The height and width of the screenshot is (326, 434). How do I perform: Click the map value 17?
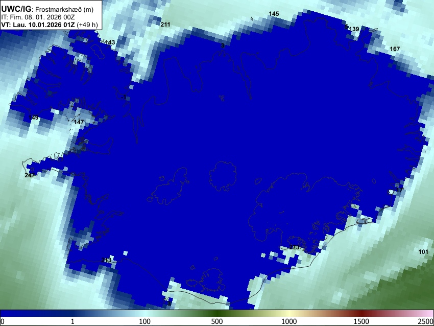tap(399, 190)
